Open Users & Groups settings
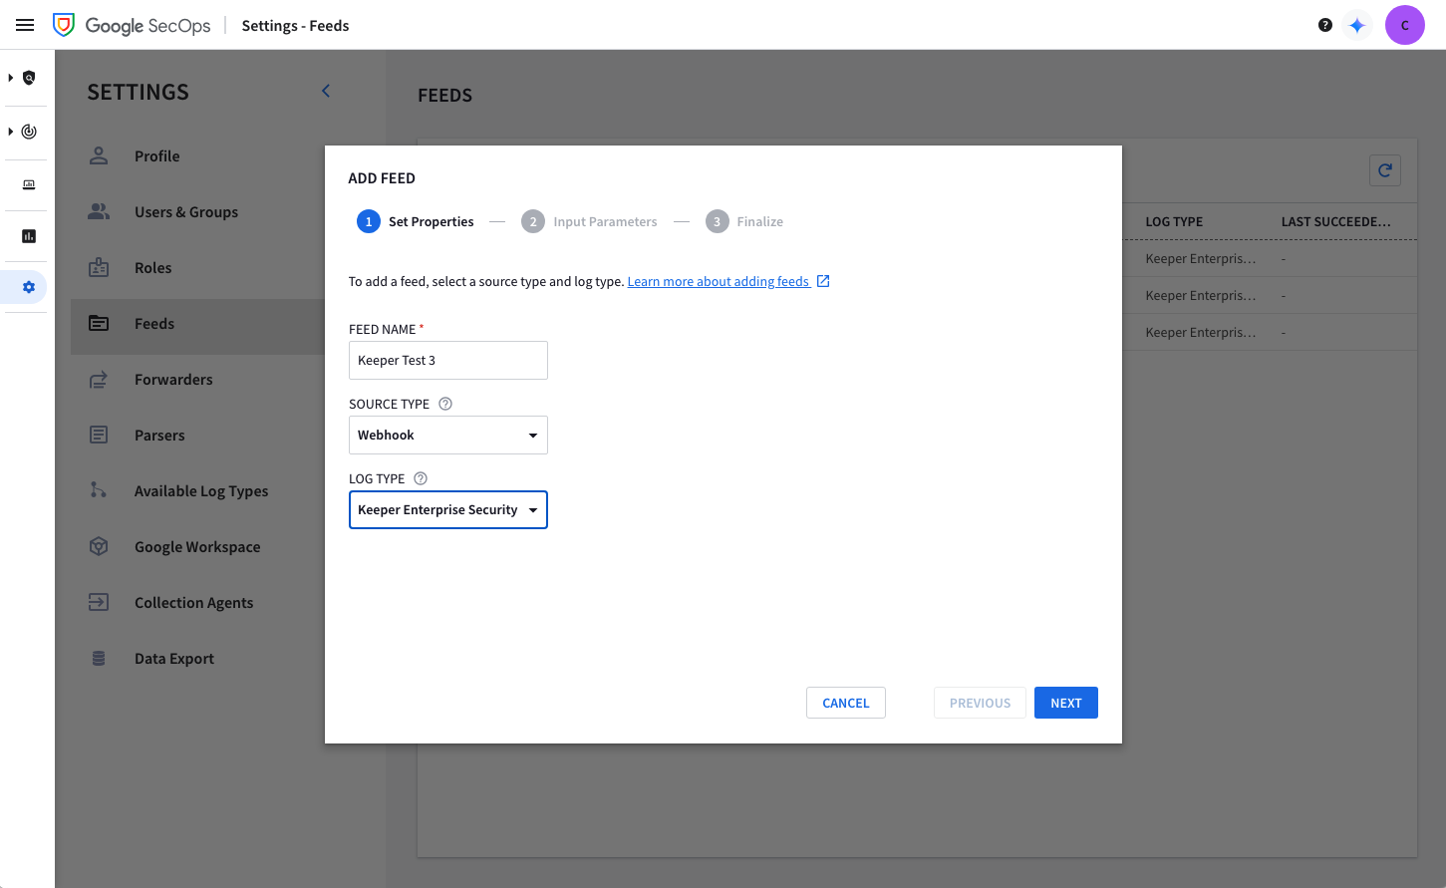This screenshot has width=1446, height=888. (185, 212)
